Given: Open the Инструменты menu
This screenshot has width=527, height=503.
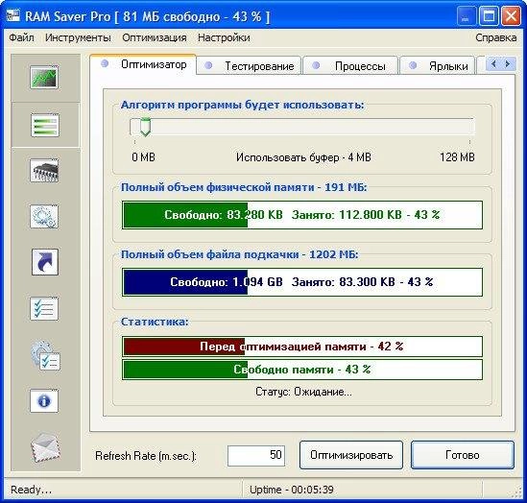Looking at the screenshot, I should 78,37.
